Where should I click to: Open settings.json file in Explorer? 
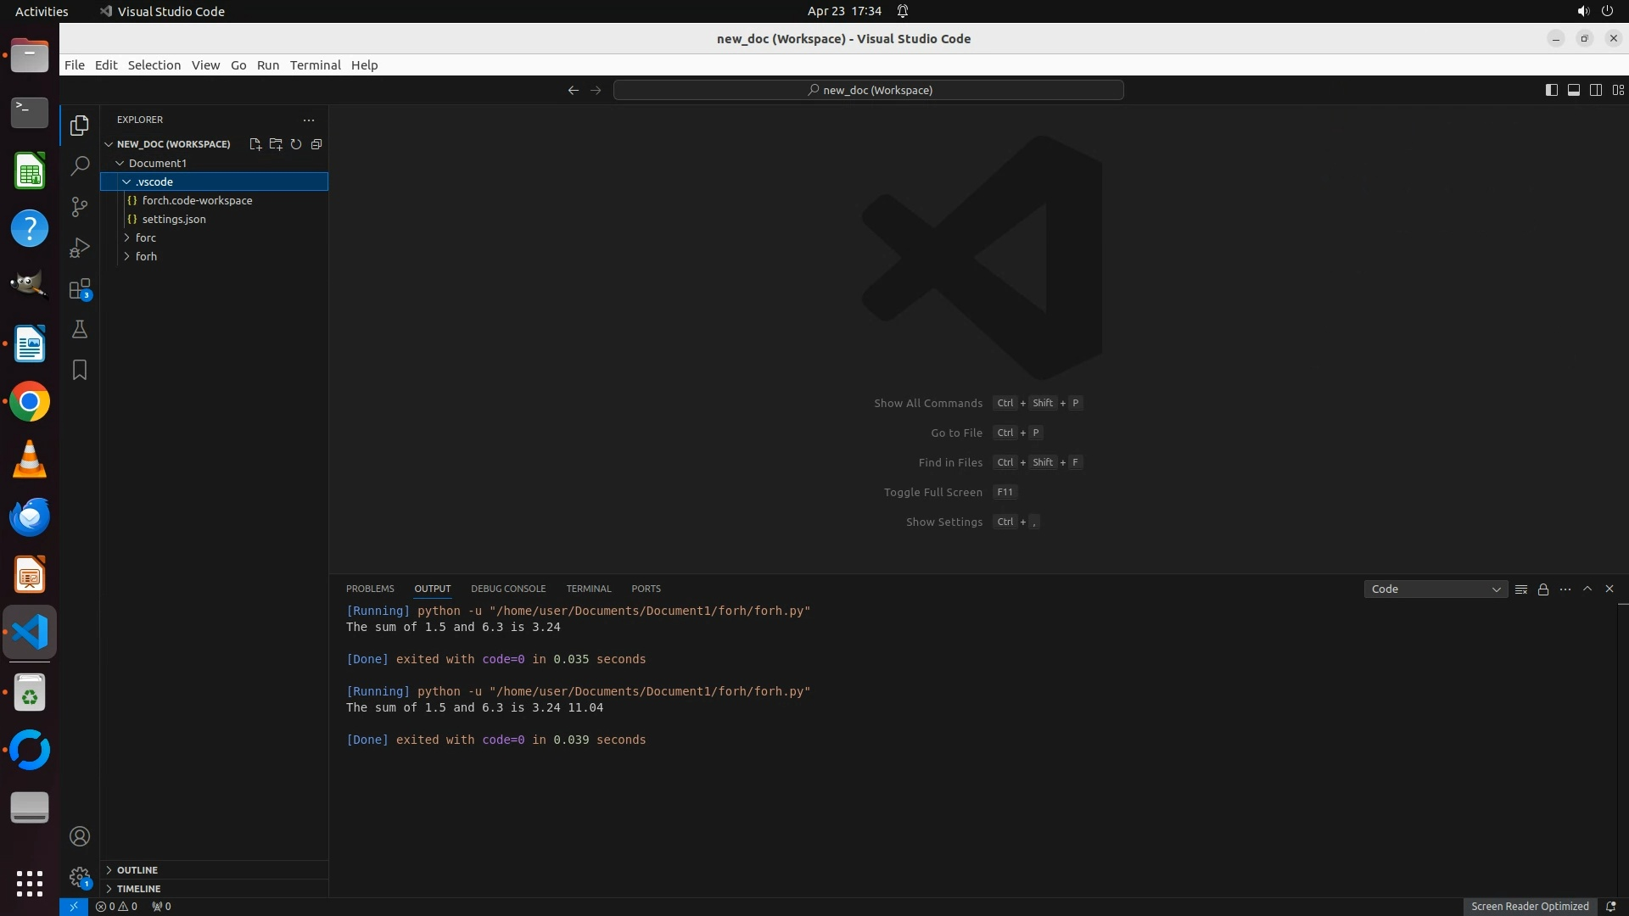click(174, 220)
